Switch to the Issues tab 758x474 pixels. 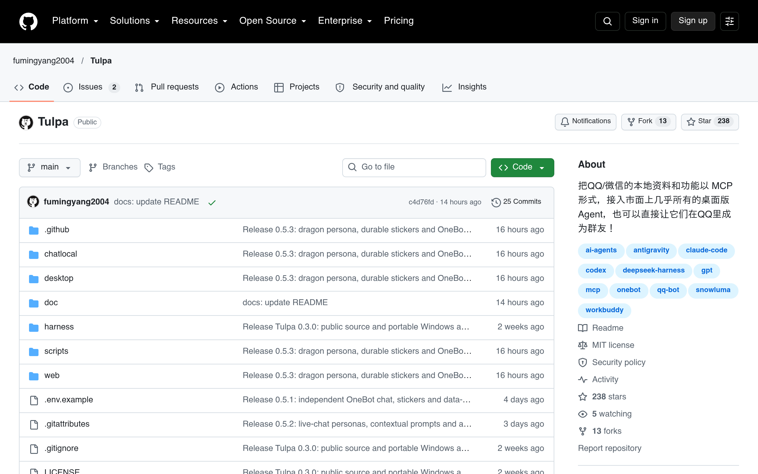click(x=91, y=87)
